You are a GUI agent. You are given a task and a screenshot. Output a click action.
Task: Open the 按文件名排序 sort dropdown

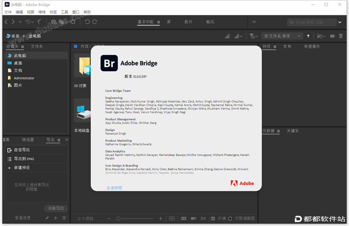click(282, 36)
